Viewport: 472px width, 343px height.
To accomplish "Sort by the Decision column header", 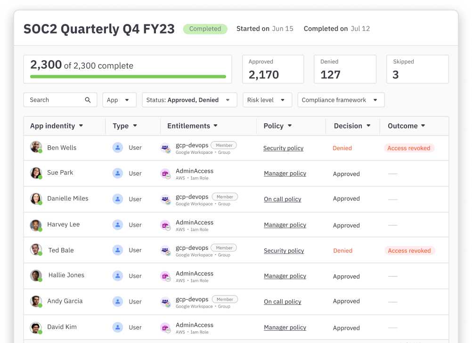I will click(x=352, y=126).
